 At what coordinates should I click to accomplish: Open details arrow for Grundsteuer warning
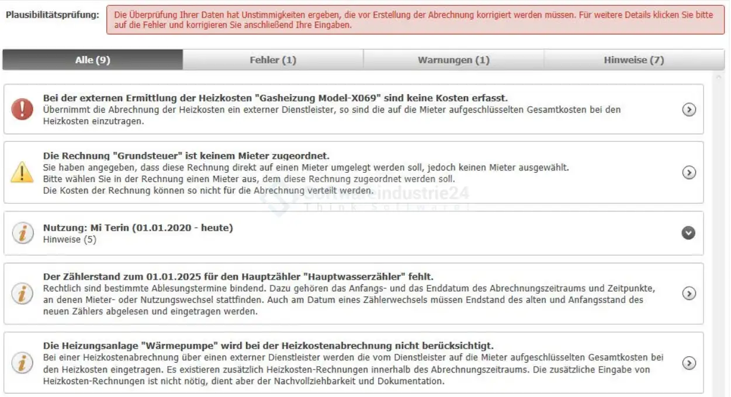(x=689, y=172)
